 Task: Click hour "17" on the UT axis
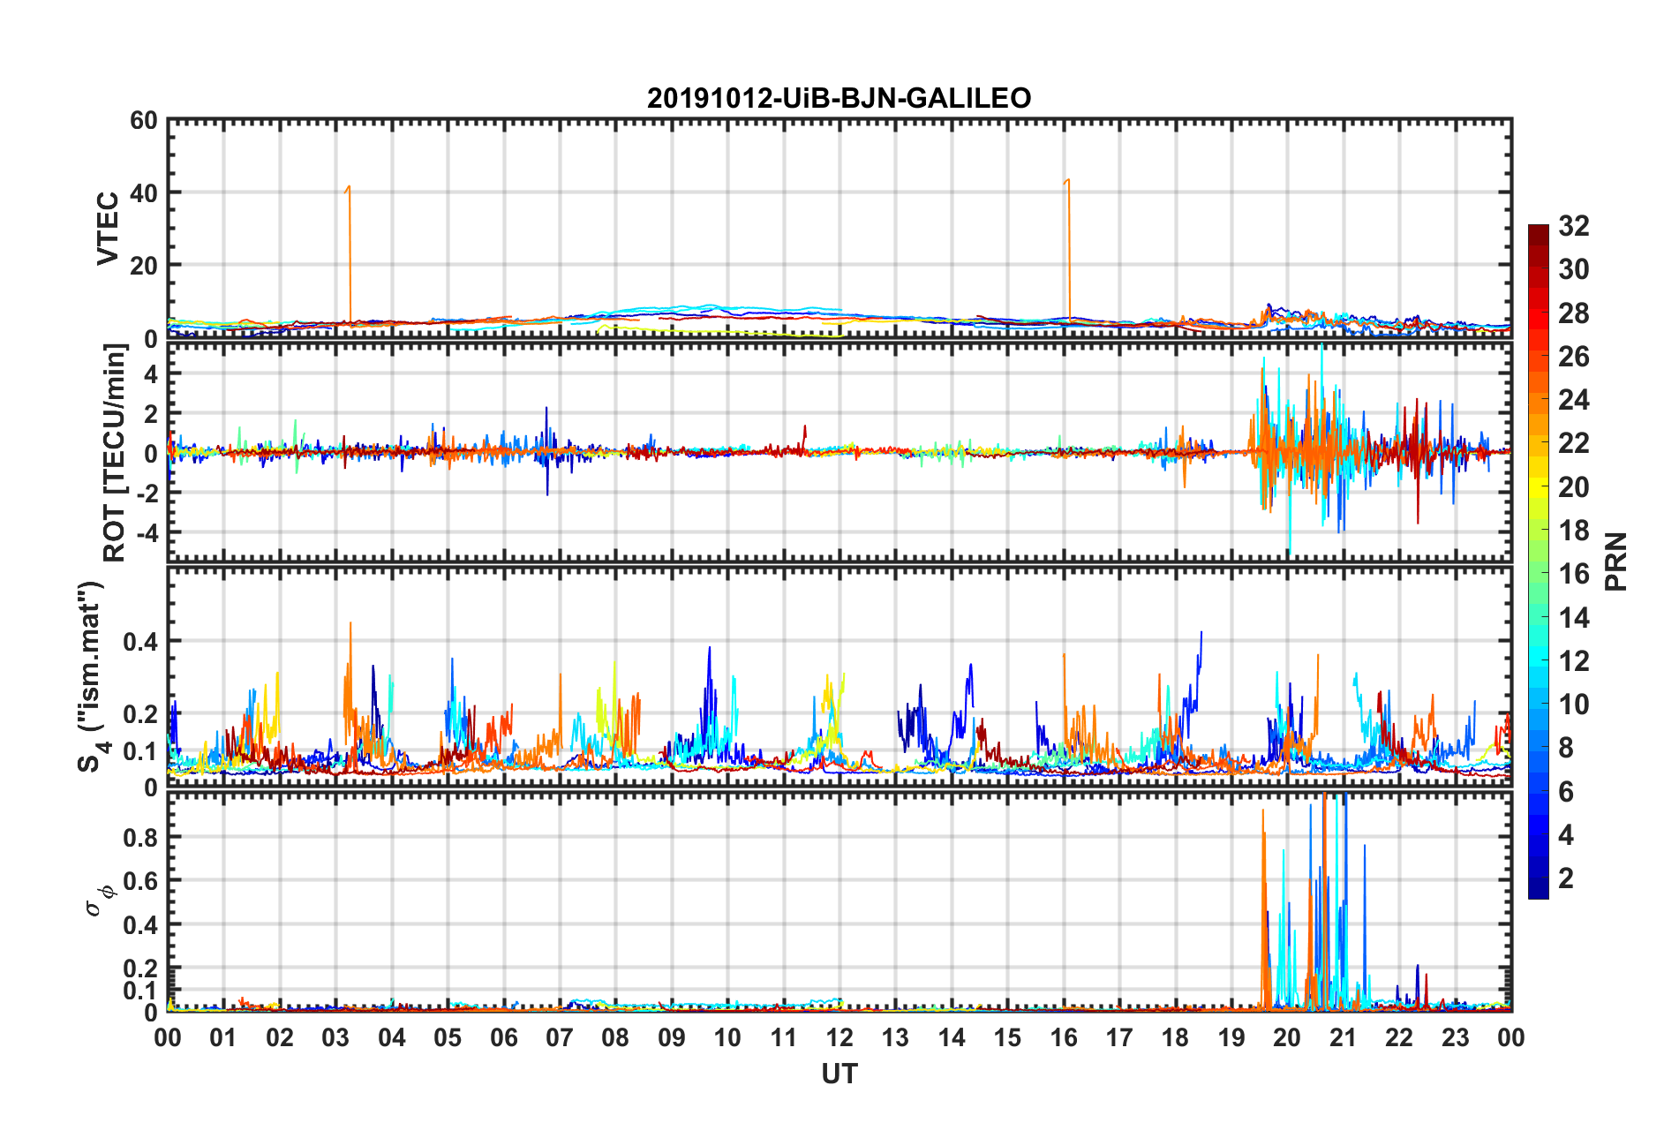click(1119, 1037)
